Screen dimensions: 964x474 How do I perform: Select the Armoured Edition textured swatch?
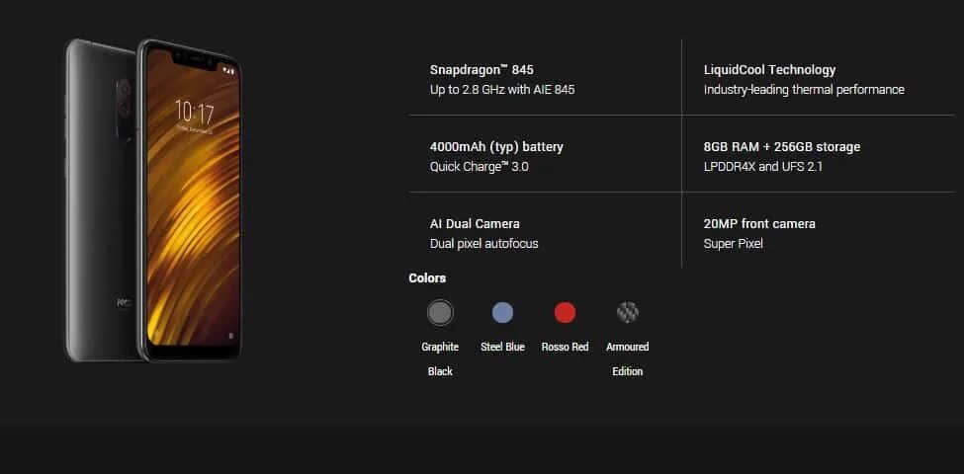(x=628, y=312)
